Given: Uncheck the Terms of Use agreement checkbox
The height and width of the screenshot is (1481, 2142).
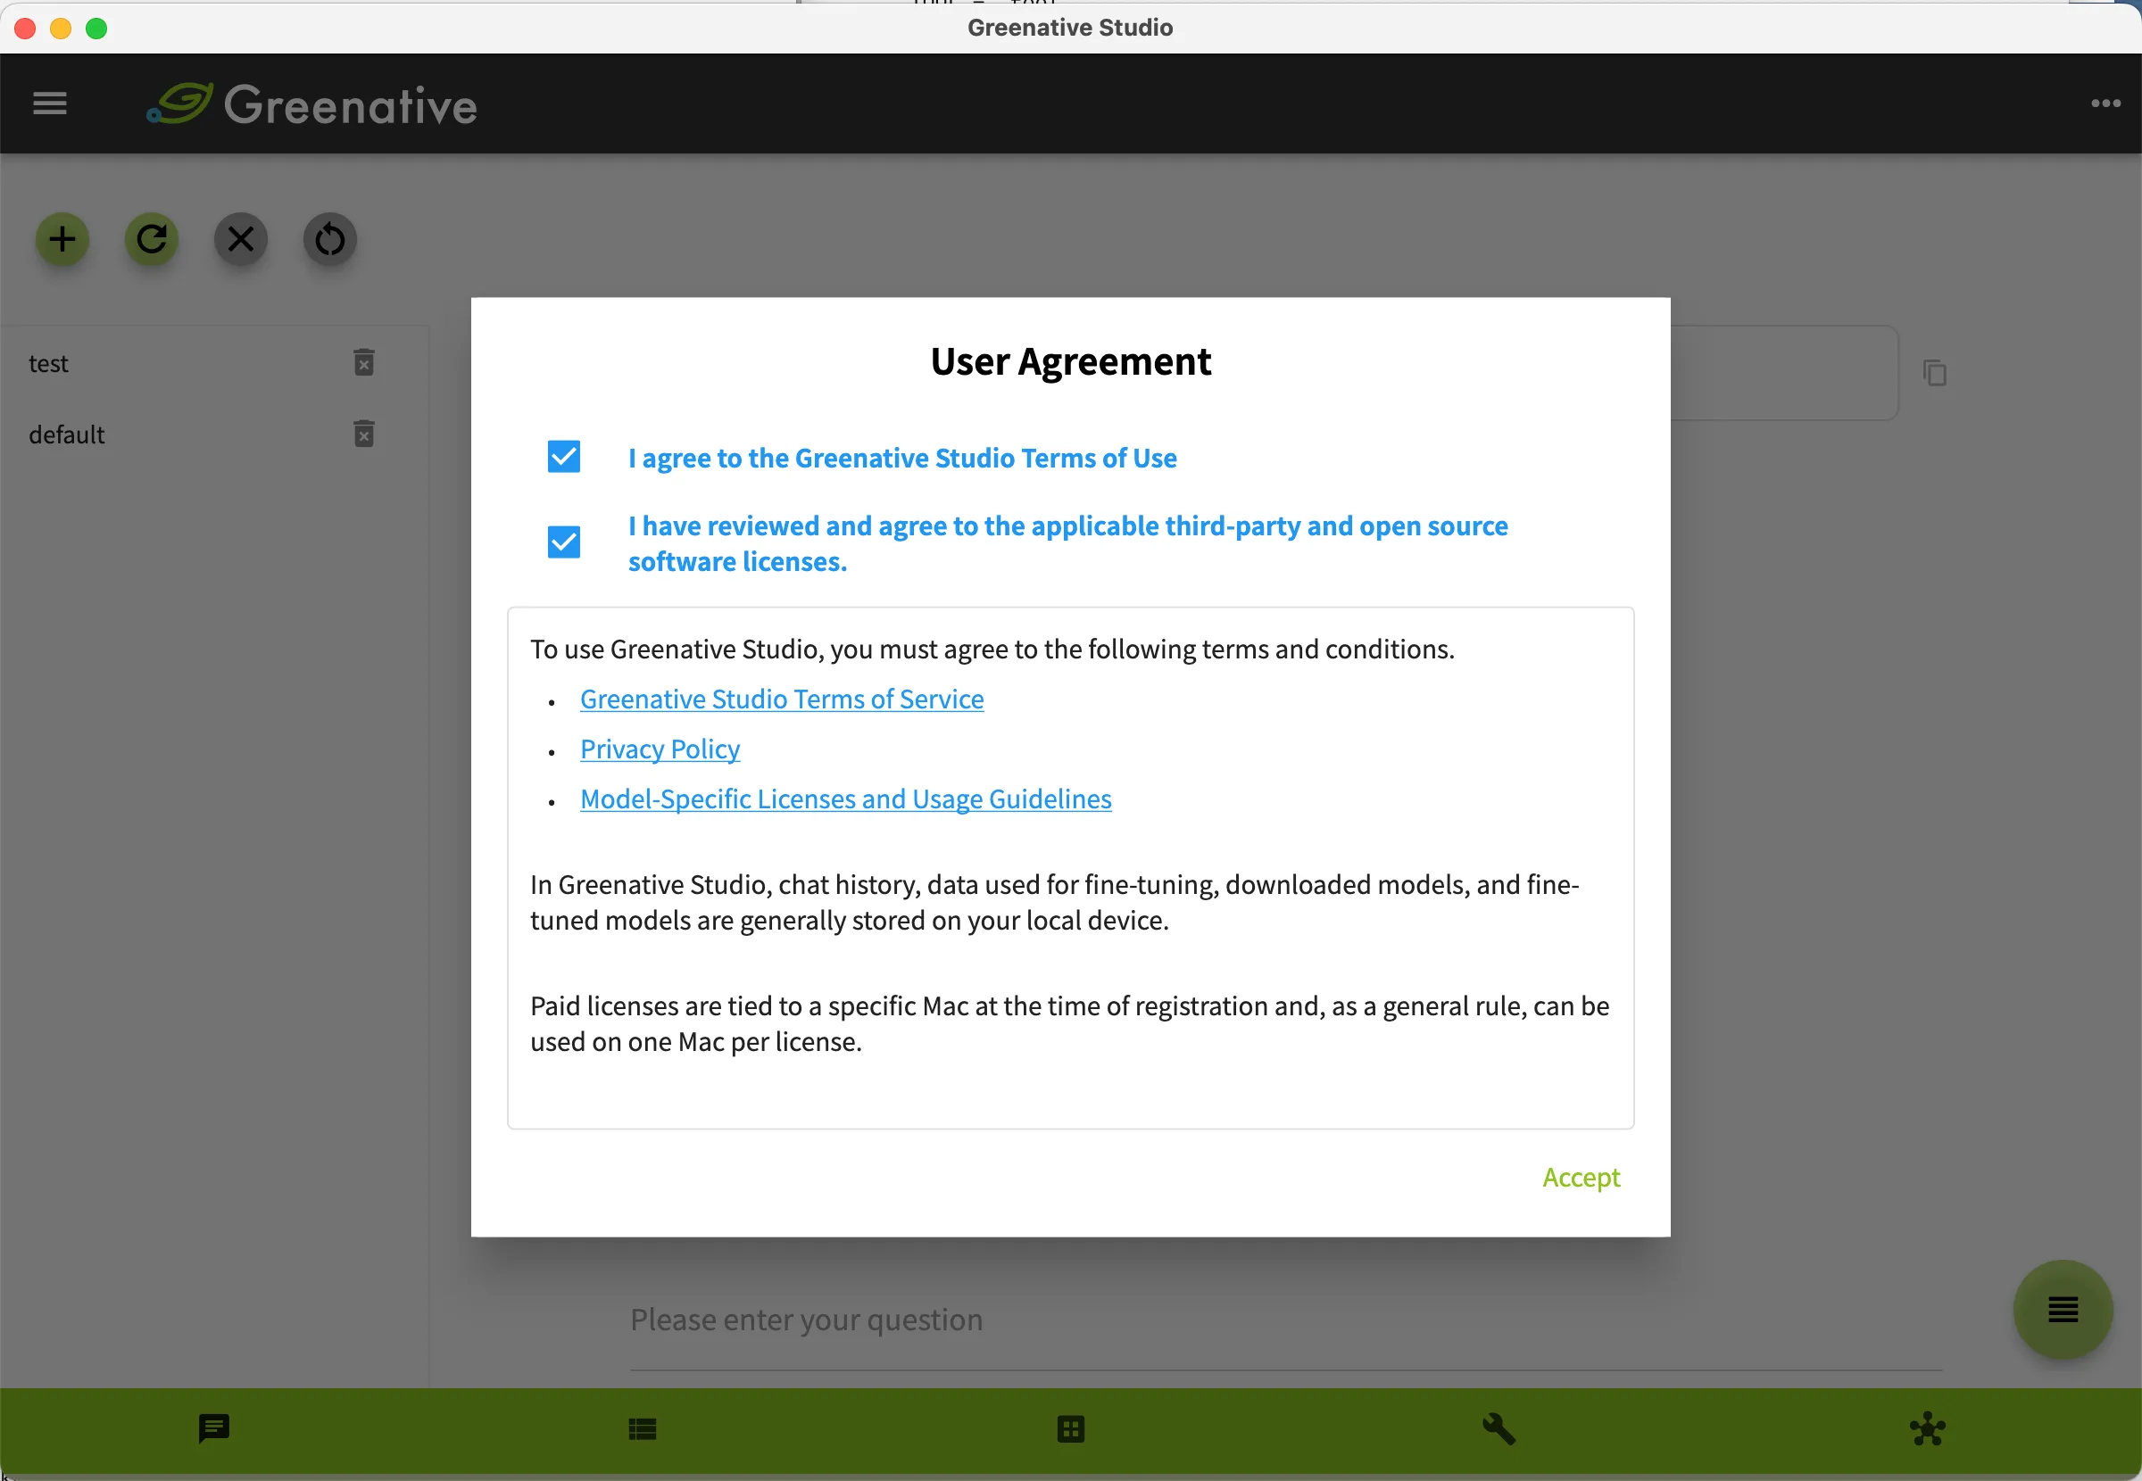Looking at the screenshot, I should click(x=563, y=457).
